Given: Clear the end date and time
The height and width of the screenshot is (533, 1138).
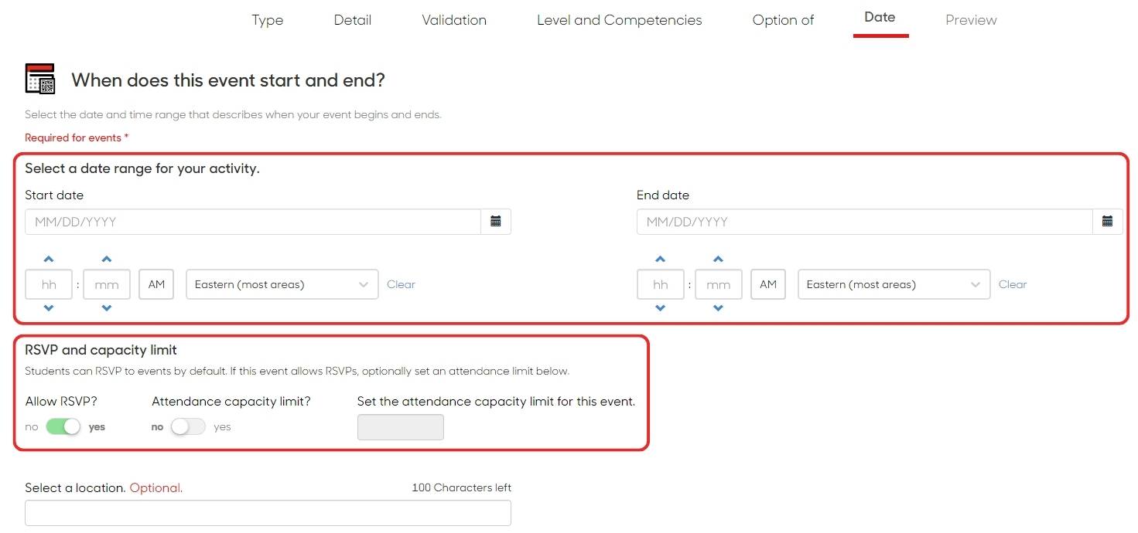Looking at the screenshot, I should (x=1012, y=284).
